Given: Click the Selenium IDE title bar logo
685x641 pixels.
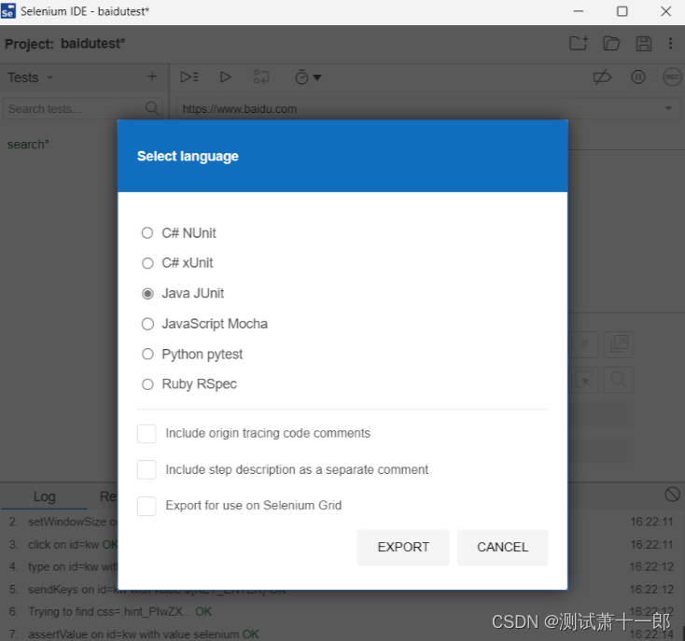Looking at the screenshot, I should coord(7,11).
